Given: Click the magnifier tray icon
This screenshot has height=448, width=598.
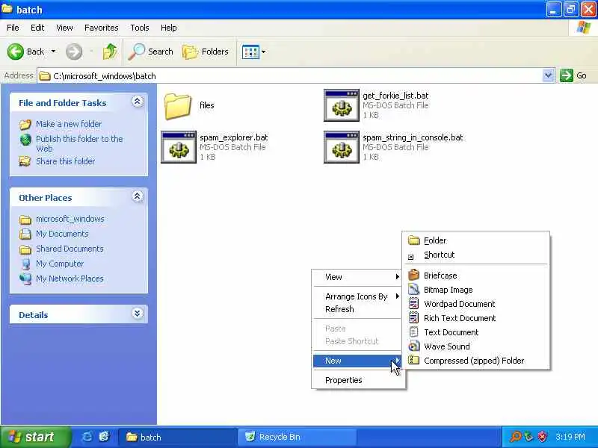Looking at the screenshot, I should click(x=515, y=437).
